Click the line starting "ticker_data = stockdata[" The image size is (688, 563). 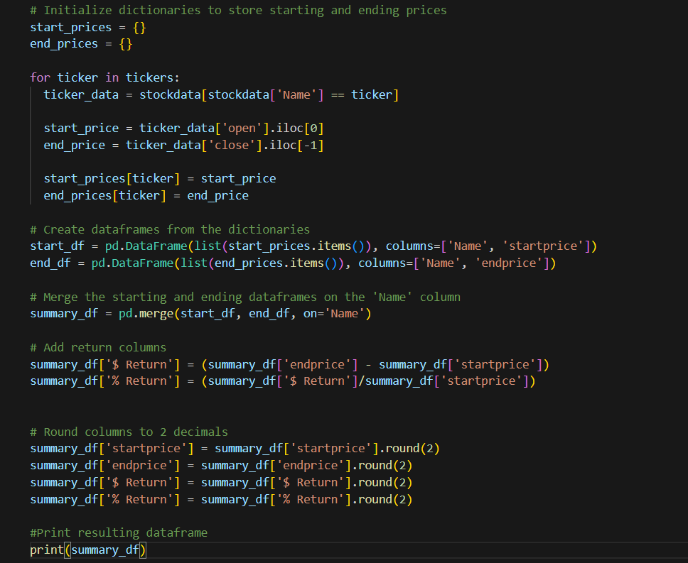(x=221, y=94)
